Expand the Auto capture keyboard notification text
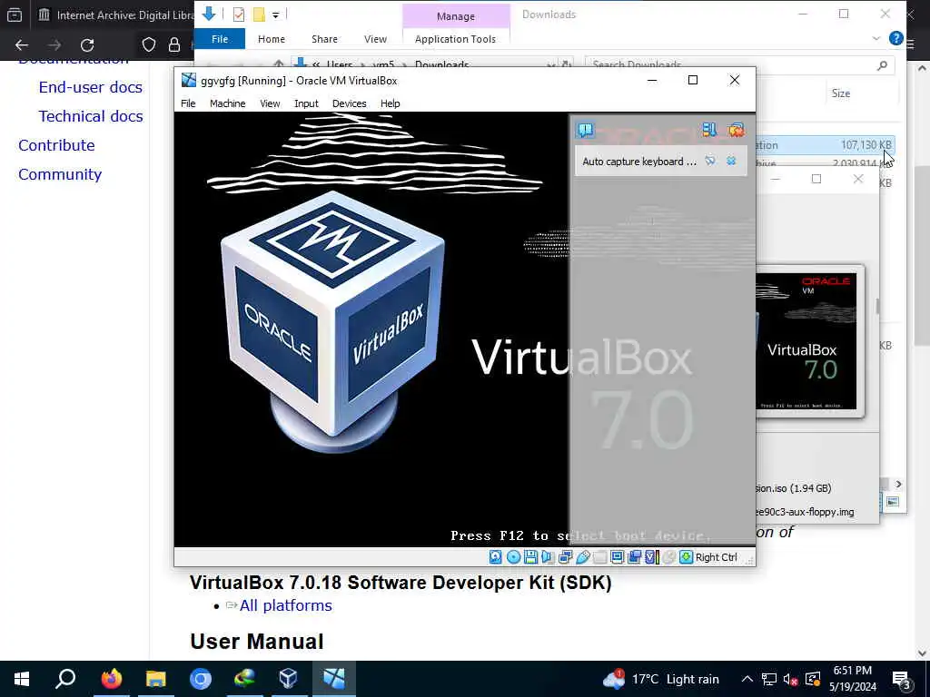 [x=639, y=162]
